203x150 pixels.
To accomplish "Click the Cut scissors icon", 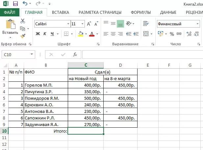I will point(23,21).
